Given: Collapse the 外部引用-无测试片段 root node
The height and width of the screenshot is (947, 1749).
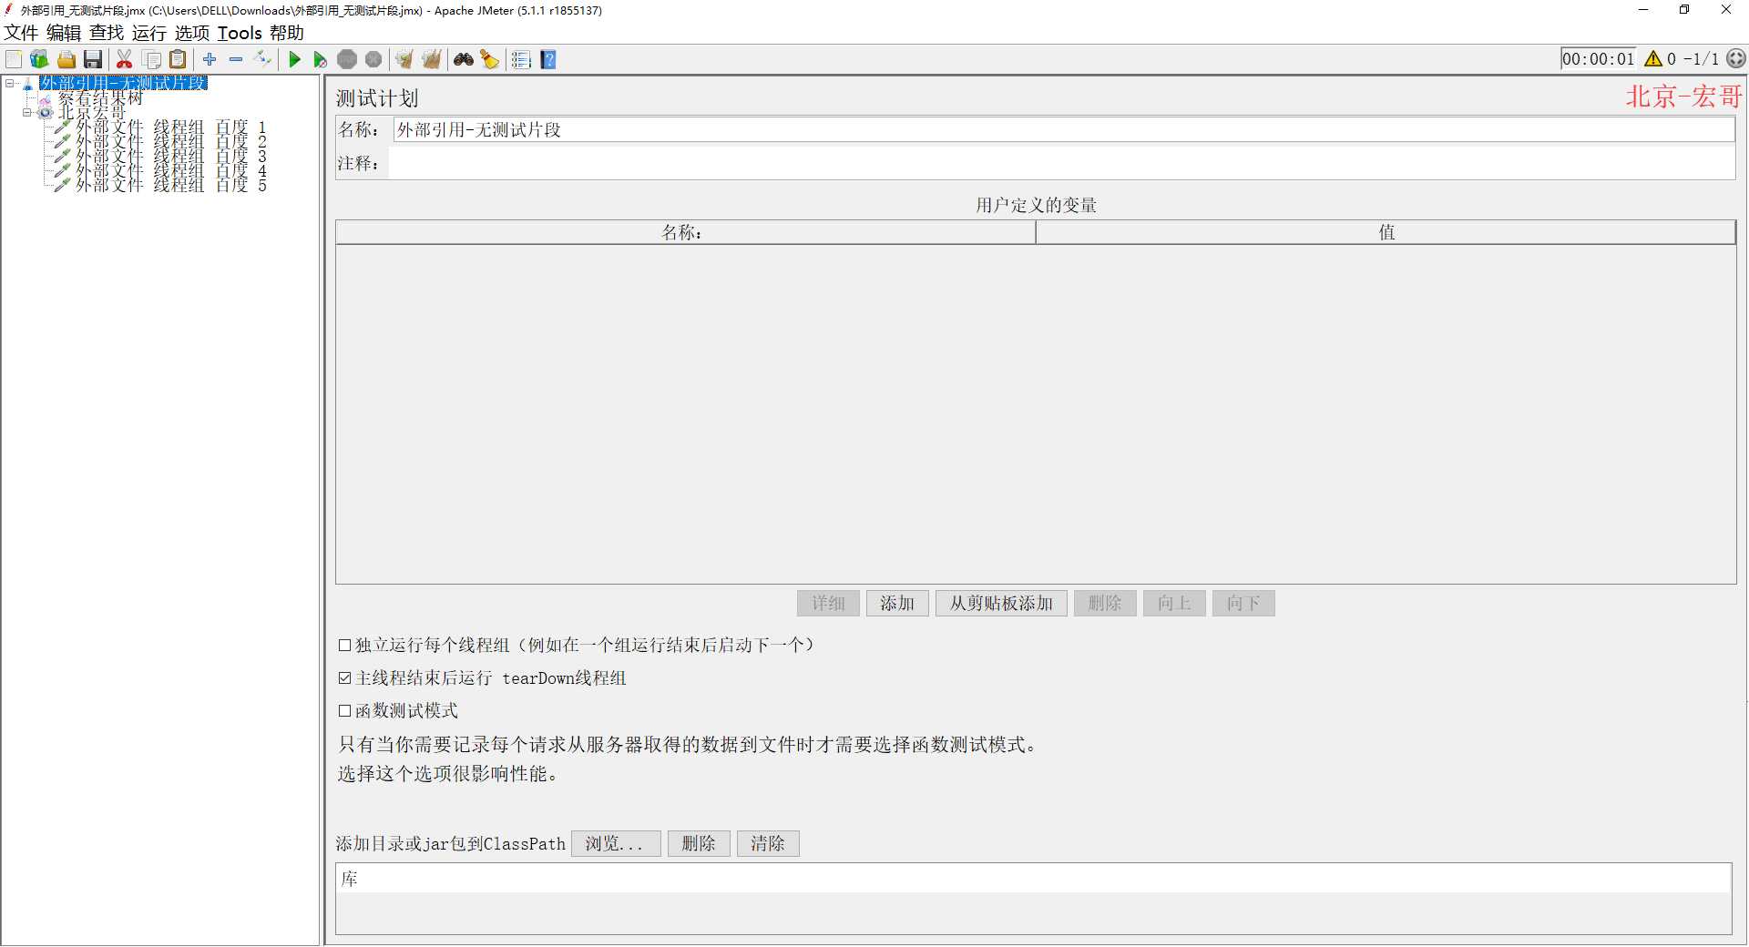Looking at the screenshot, I should (9, 83).
